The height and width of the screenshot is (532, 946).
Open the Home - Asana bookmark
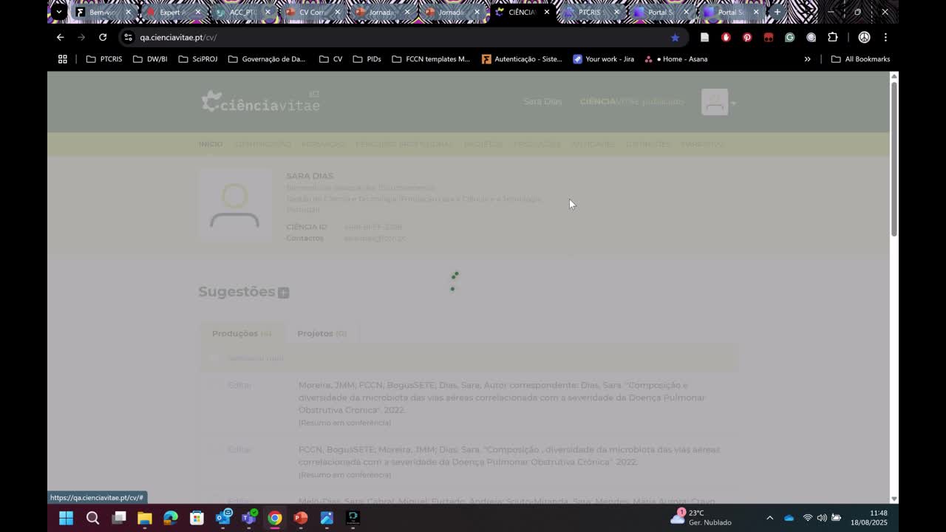pos(676,59)
